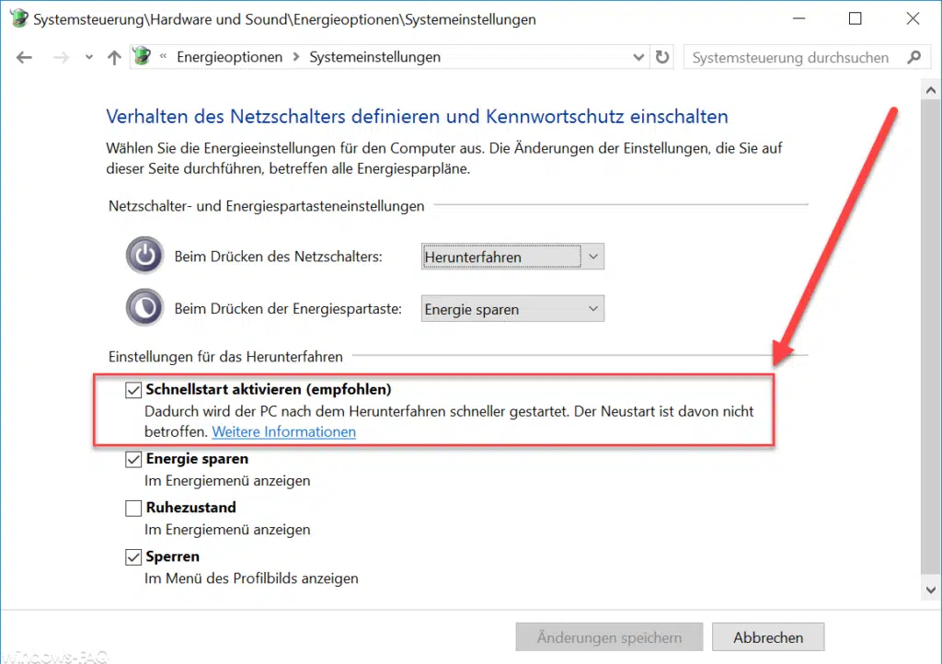Click the search magnifier icon
Screen dimensions: 942x664
tap(913, 57)
